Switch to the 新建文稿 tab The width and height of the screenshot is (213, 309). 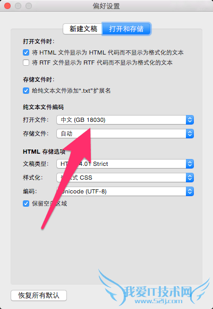point(83,29)
